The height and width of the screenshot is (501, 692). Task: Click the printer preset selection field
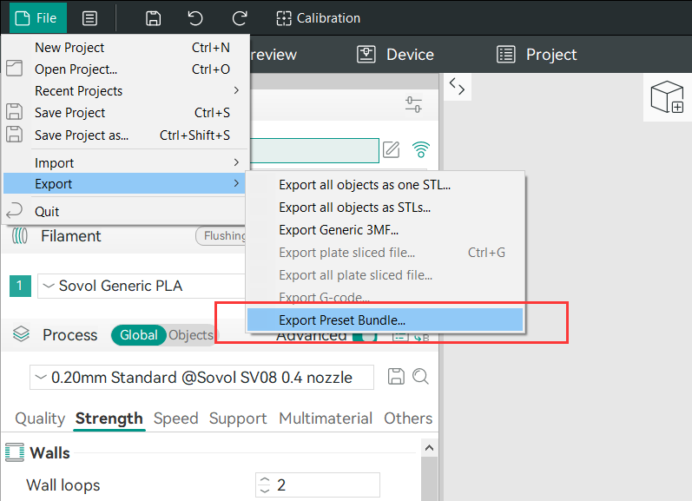coord(314,150)
